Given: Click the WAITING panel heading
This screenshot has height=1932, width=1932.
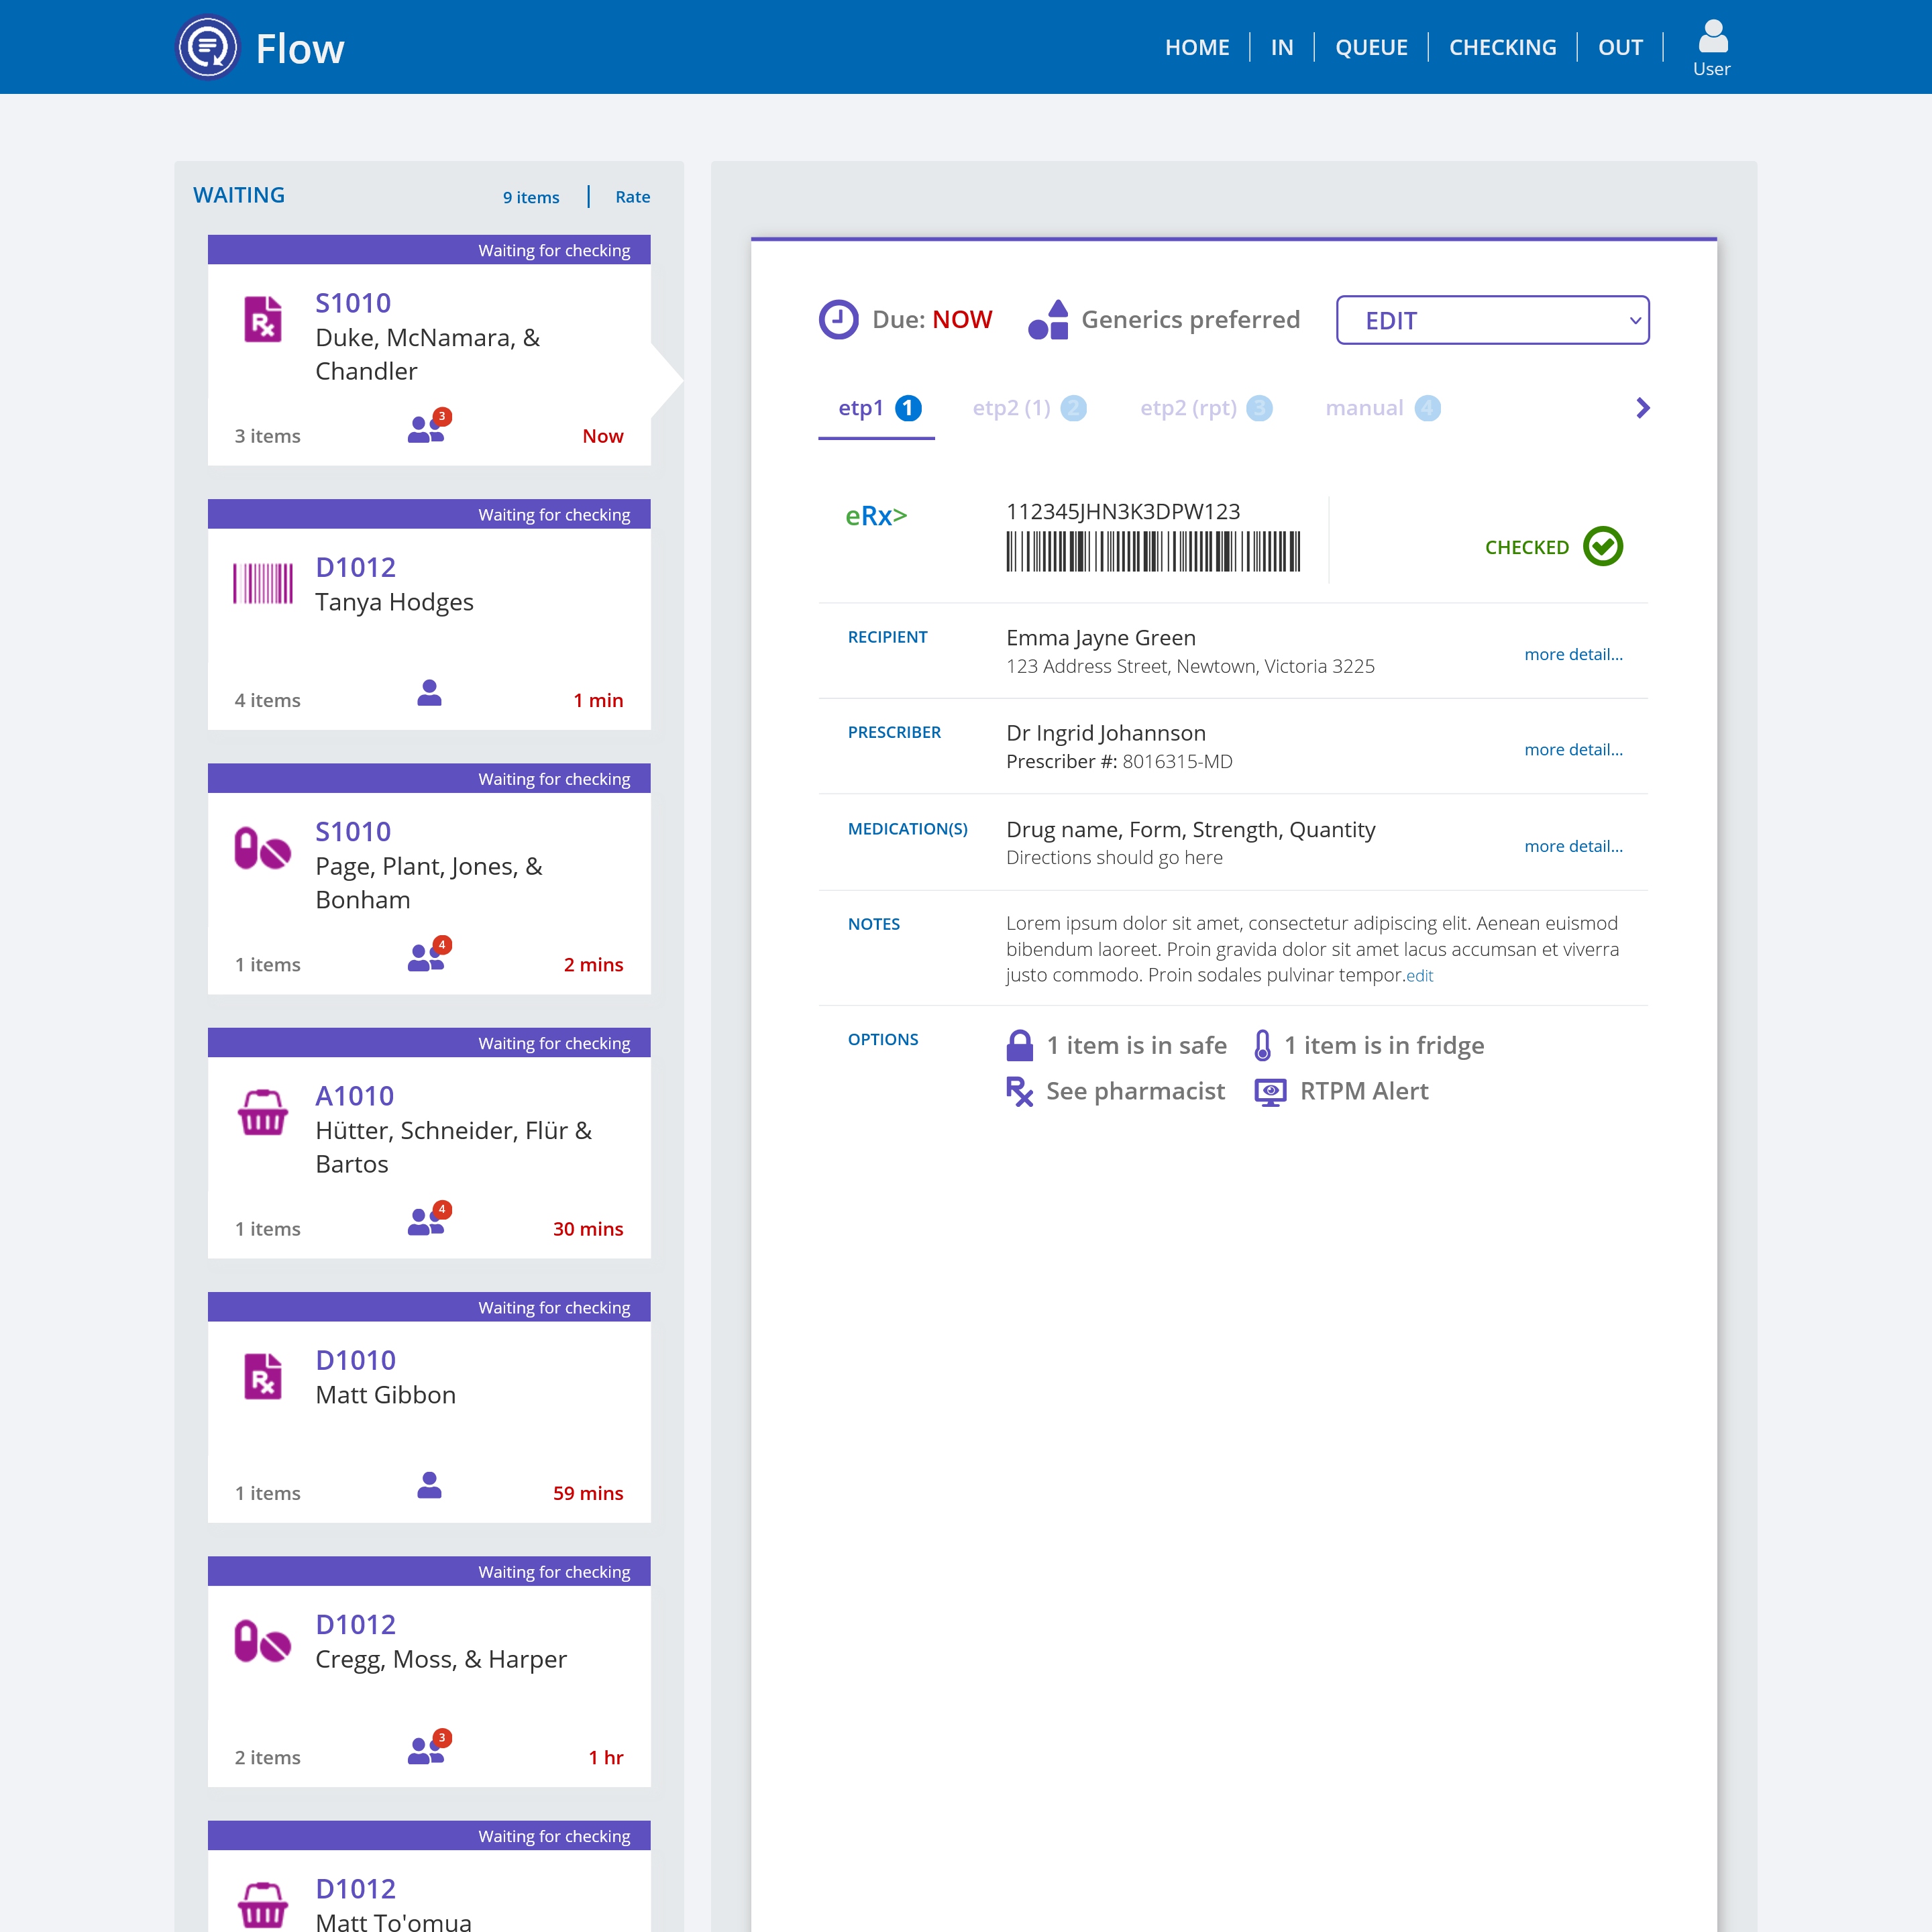Looking at the screenshot, I should pyautogui.click(x=239, y=195).
